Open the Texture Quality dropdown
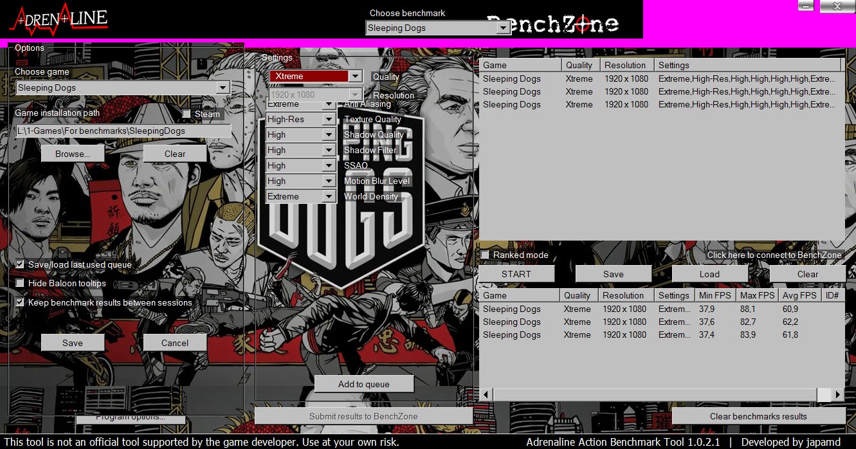Viewport: 856px width, 449px height. (x=329, y=120)
